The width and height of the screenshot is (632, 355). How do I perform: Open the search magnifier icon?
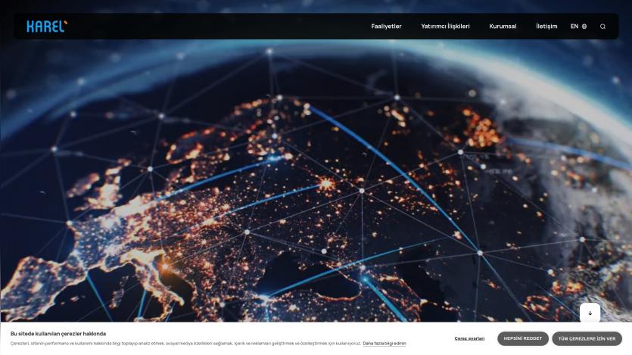pos(602,26)
